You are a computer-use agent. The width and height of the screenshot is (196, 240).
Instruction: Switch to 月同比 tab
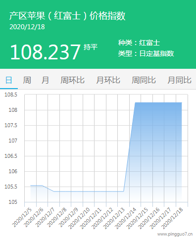180,80
